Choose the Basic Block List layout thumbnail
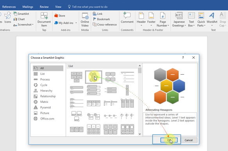 click(x=77, y=77)
